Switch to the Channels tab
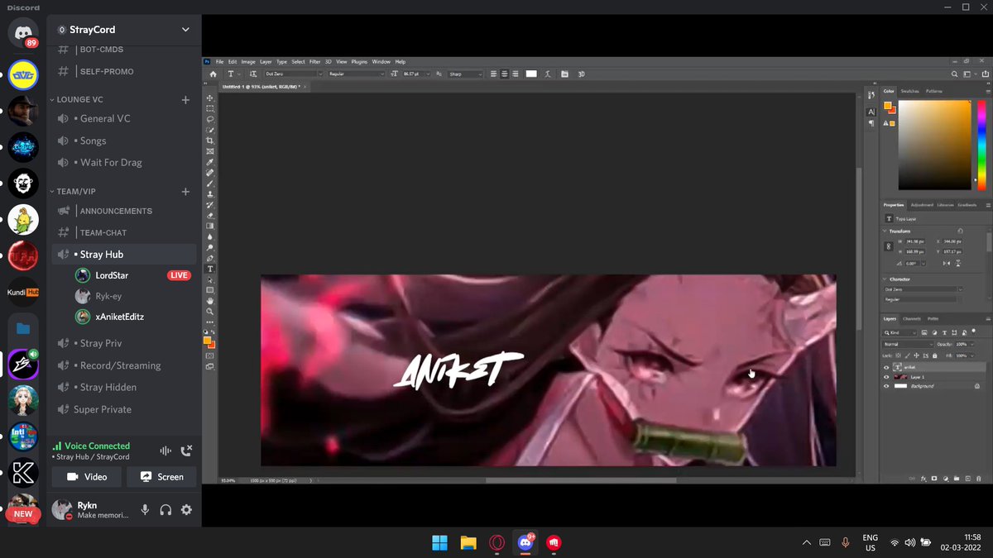 [x=910, y=319]
